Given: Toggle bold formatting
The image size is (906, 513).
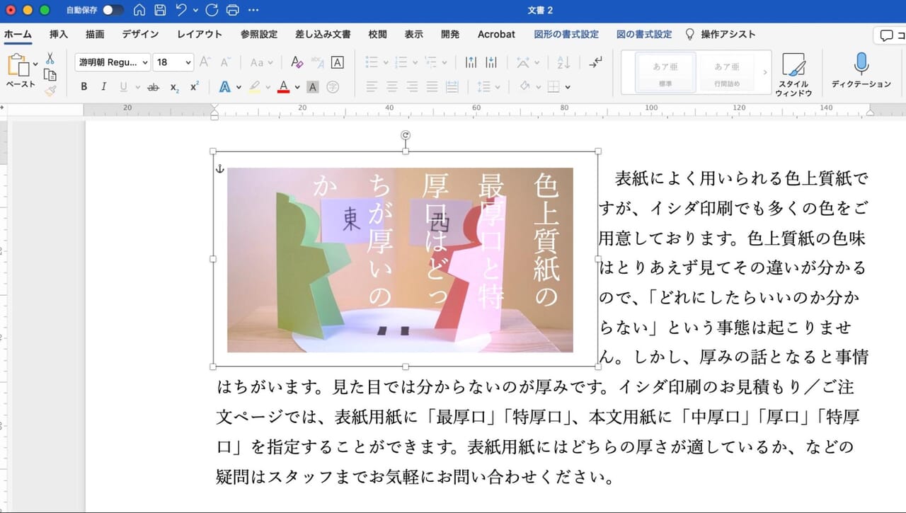Looking at the screenshot, I should tap(84, 86).
